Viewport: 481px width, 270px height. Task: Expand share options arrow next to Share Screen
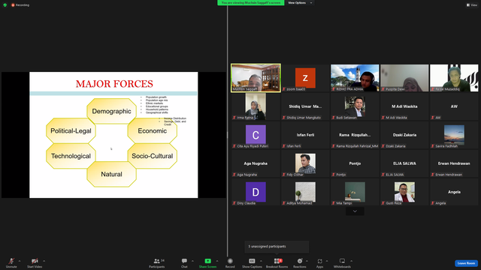[x=217, y=261]
